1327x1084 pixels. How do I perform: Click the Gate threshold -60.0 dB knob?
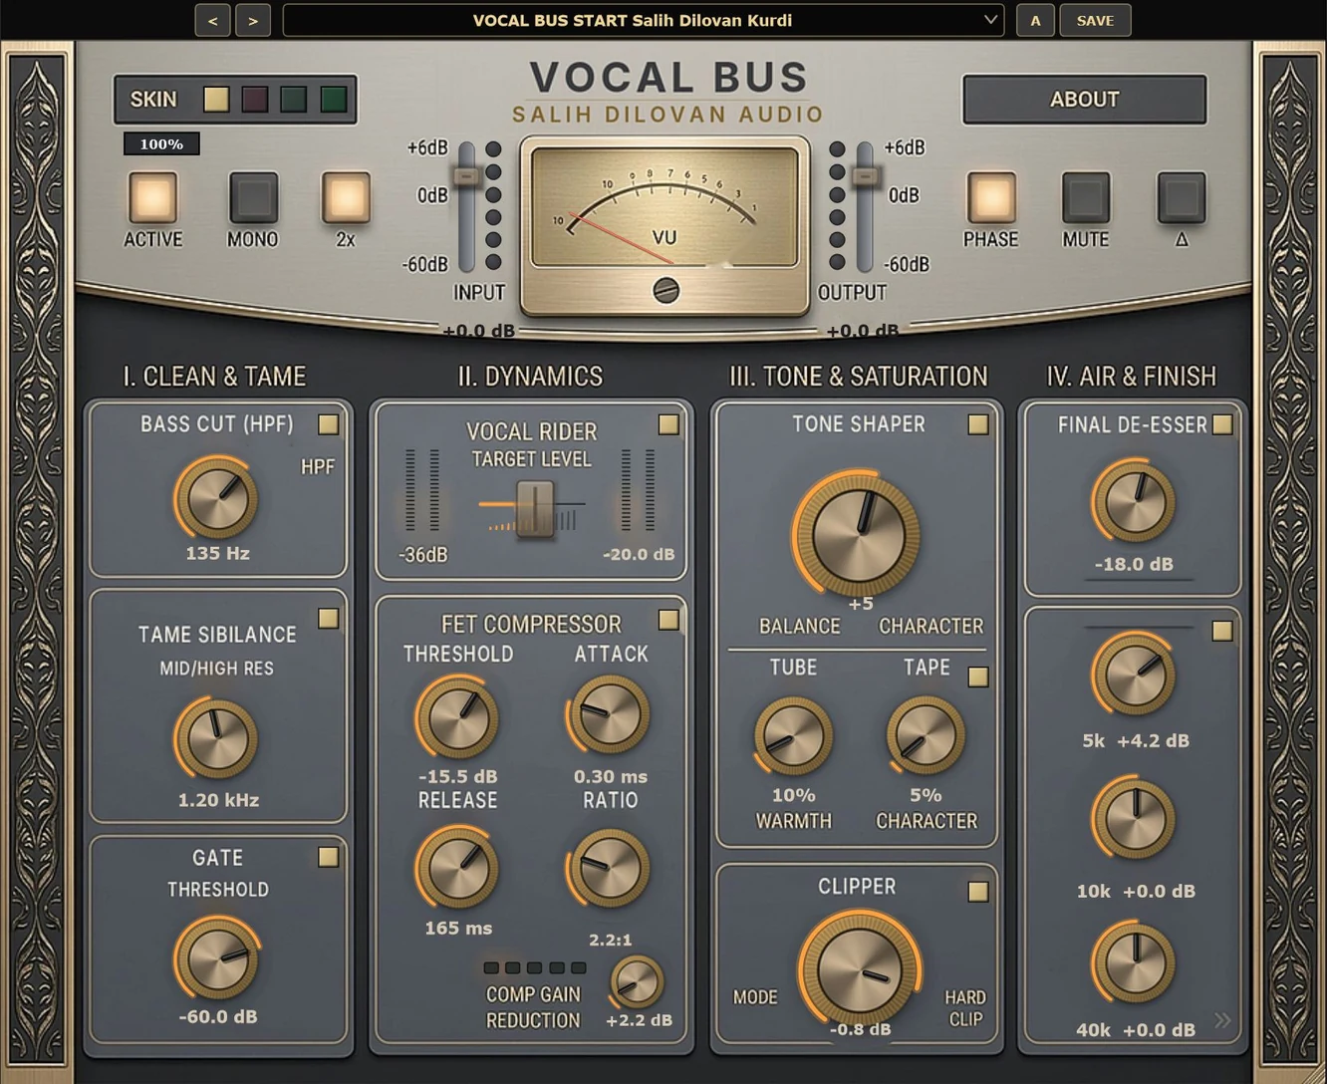pos(217,958)
